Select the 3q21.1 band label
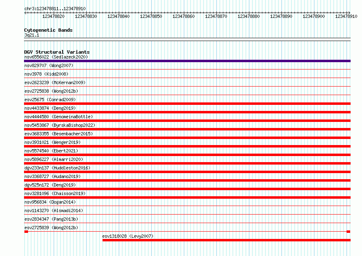The image size is (362, 256). tap(32, 35)
